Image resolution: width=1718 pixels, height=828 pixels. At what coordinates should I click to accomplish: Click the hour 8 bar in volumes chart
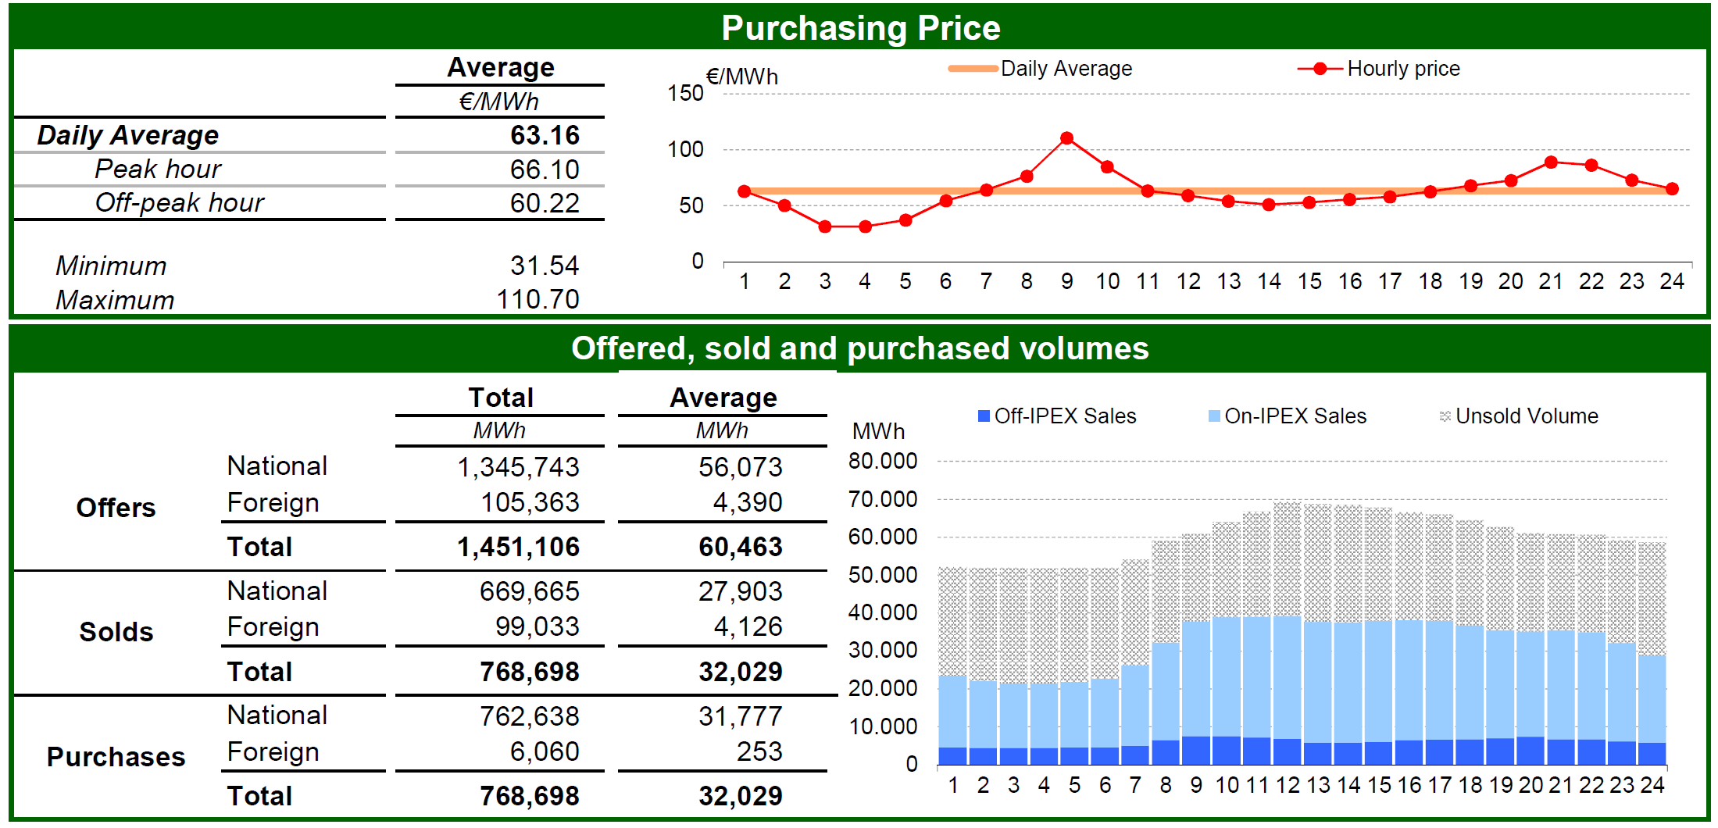1166,652
